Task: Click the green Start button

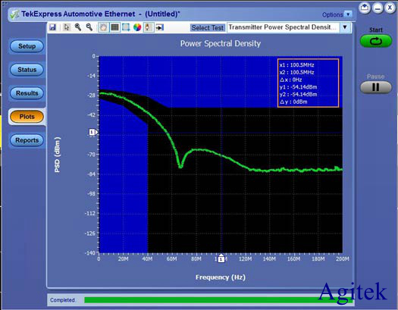Action: pos(376,41)
